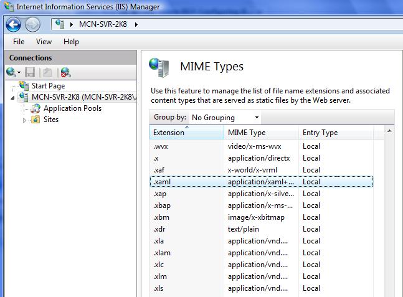Open the Group by No Grouping dropdown

pos(225,118)
